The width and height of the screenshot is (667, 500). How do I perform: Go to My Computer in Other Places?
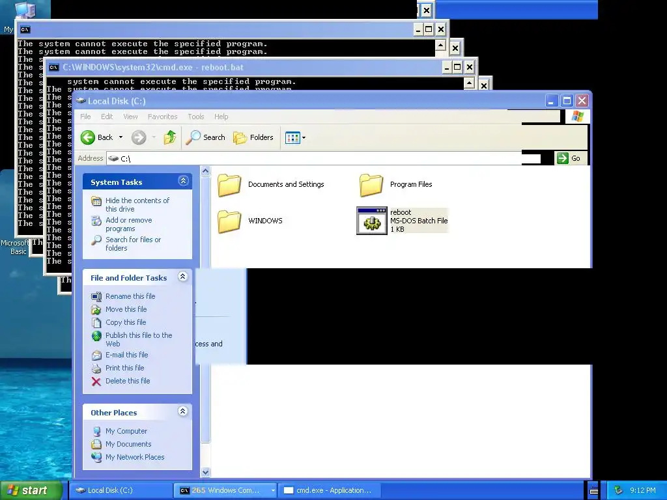coord(126,431)
